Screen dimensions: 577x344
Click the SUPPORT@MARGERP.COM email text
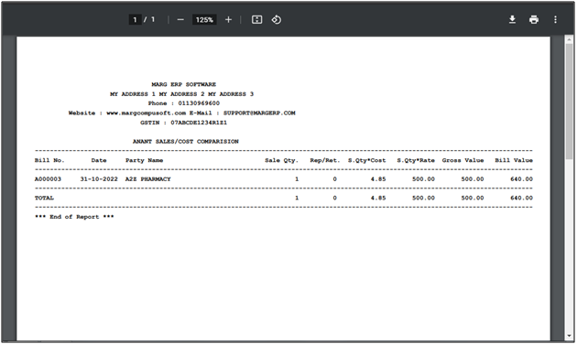259,113
